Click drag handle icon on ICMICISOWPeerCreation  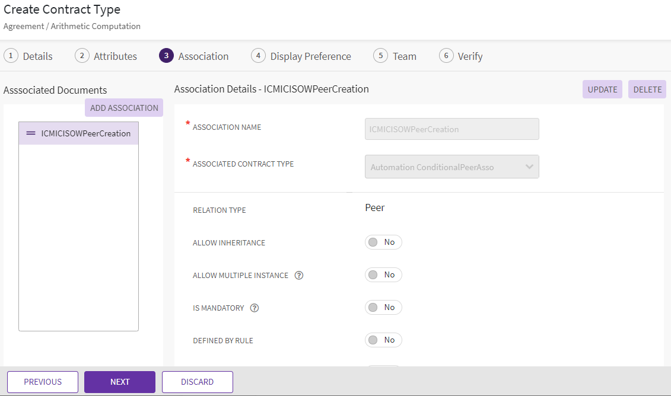tap(31, 133)
